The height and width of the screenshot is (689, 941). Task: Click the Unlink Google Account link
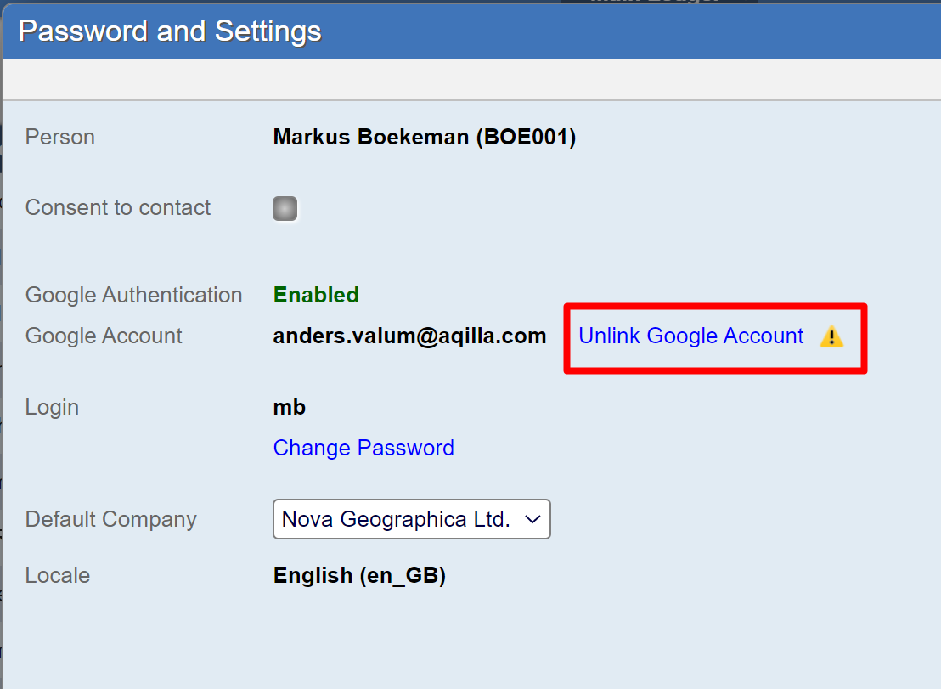point(690,336)
